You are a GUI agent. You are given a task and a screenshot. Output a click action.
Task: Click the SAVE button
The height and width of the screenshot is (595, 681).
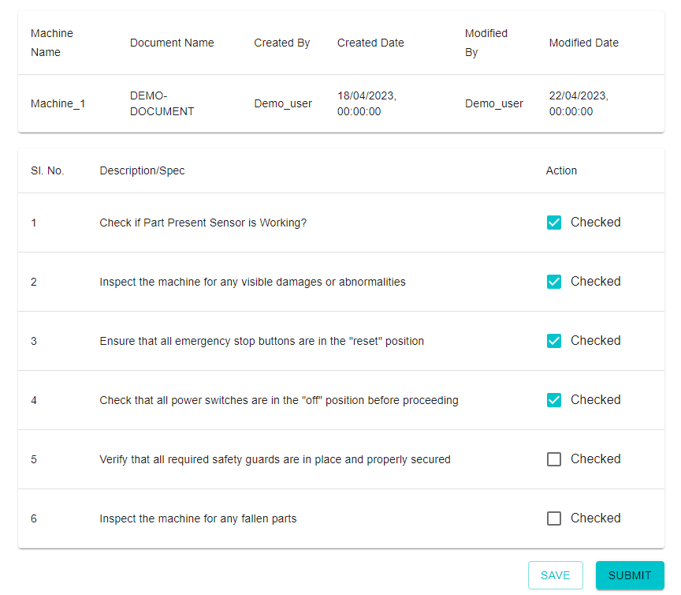coord(555,575)
